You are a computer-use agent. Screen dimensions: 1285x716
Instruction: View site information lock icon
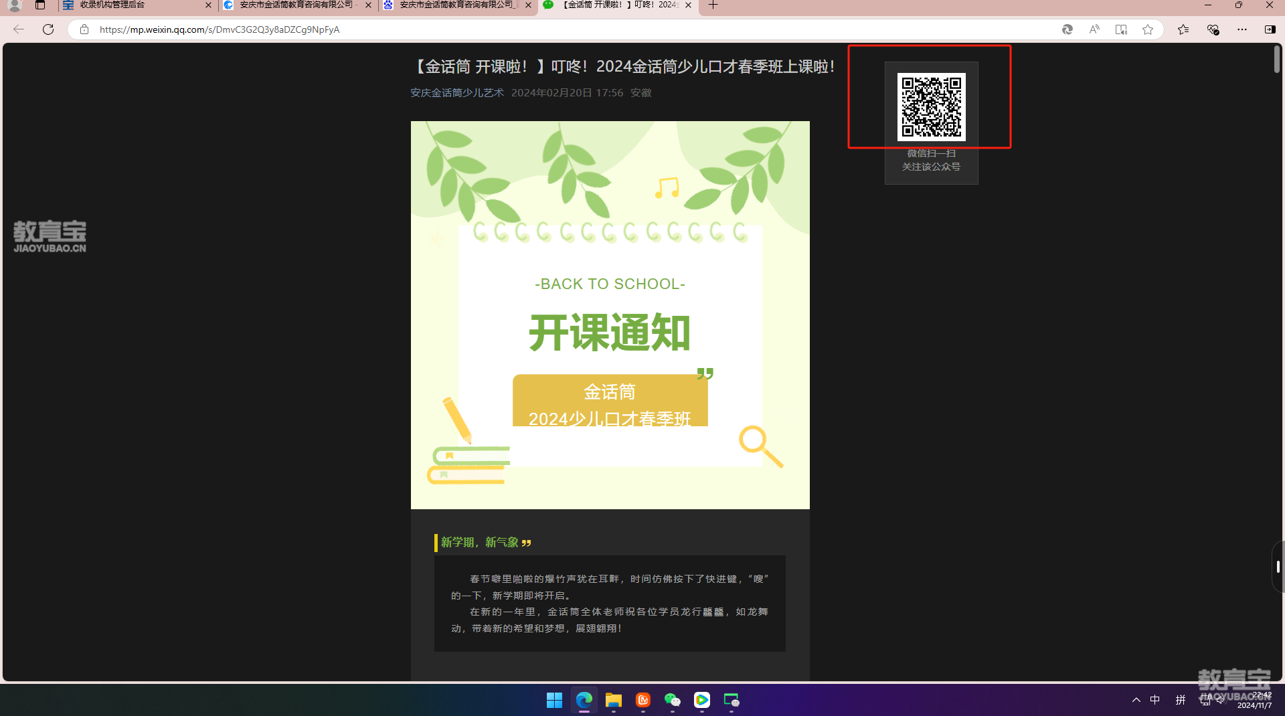click(84, 29)
